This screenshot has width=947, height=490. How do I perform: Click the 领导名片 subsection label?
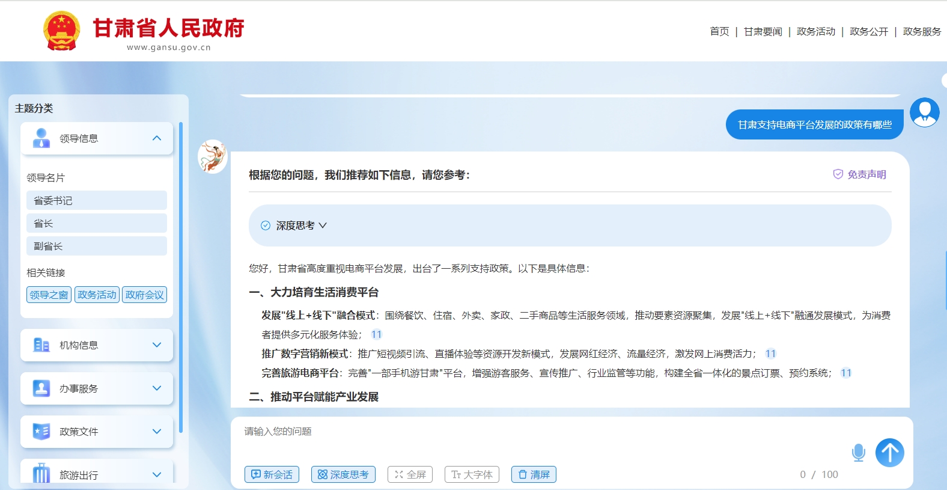pyautogui.click(x=46, y=178)
